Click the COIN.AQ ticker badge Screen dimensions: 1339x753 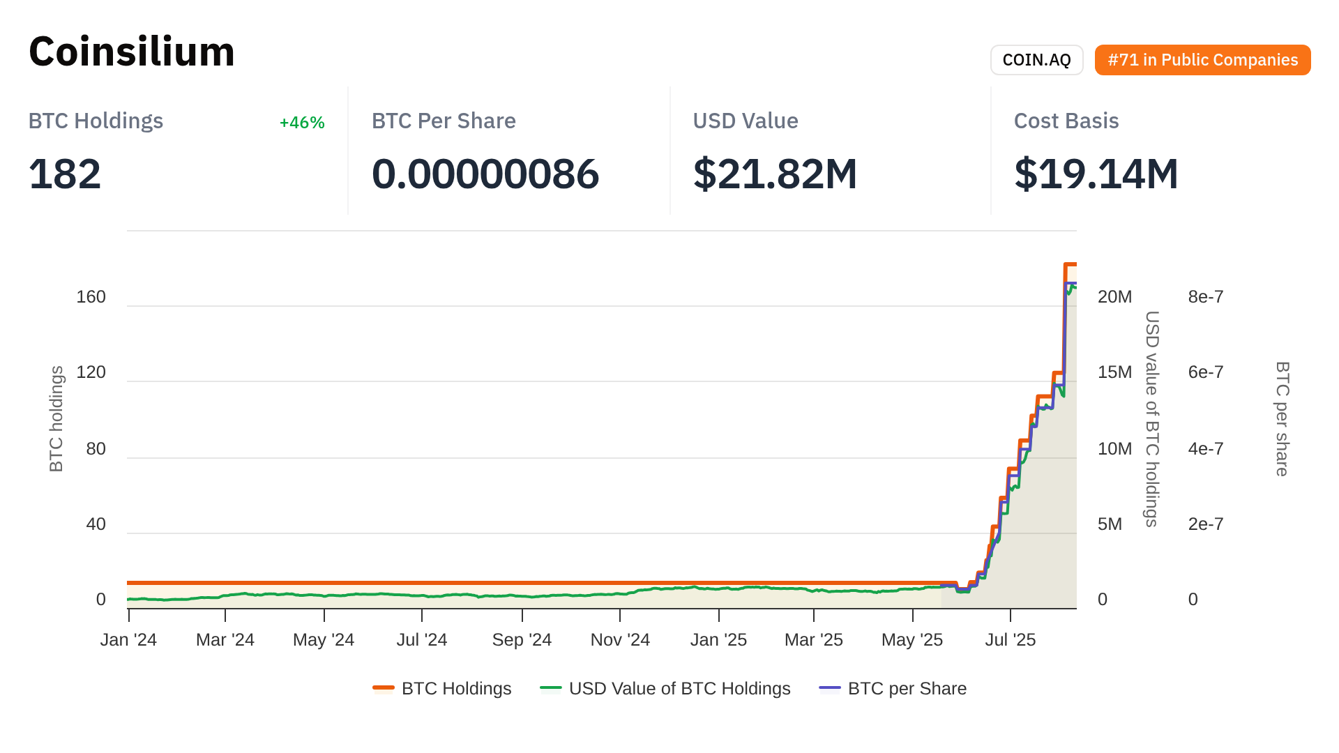[x=1036, y=60]
